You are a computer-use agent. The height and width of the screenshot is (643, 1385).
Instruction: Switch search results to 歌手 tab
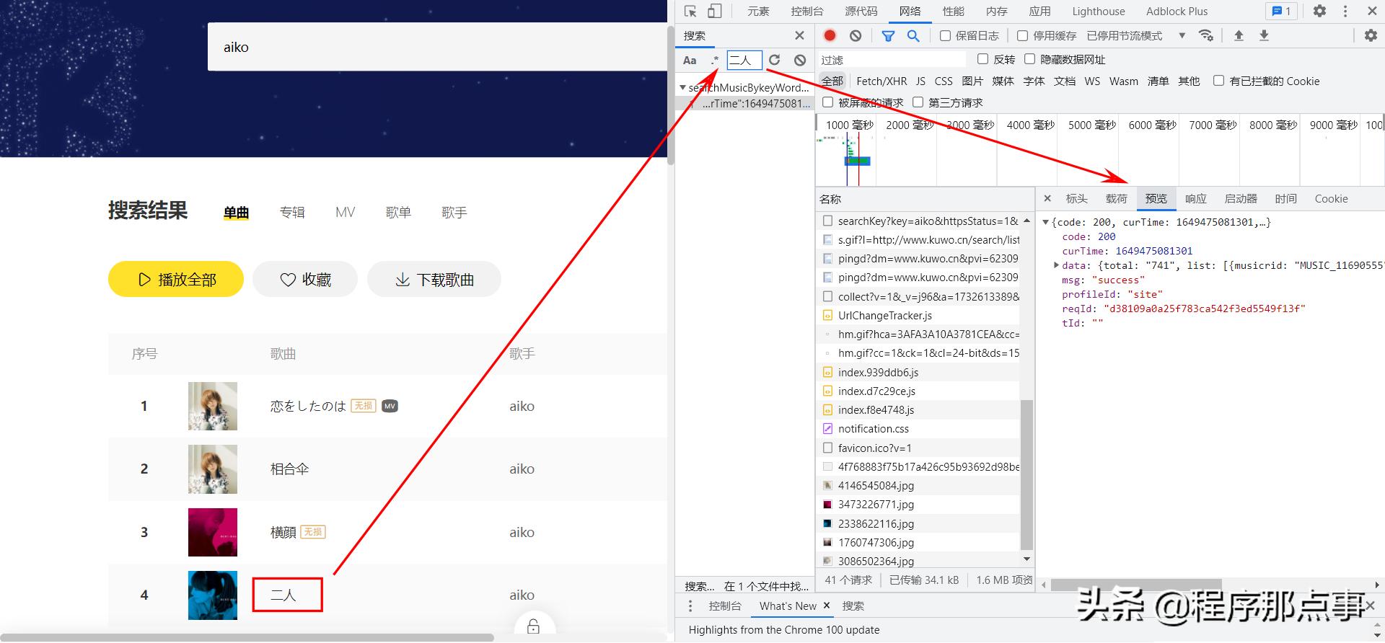pyautogui.click(x=454, y=212)
